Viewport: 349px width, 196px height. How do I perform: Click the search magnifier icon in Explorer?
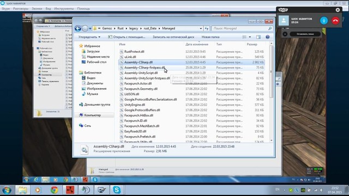coord(270,28)
